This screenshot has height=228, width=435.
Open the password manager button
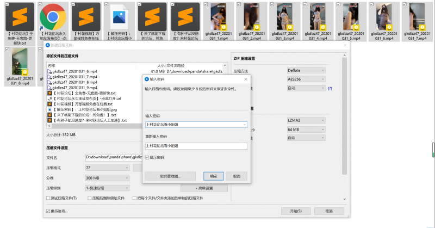coord(170,176)
